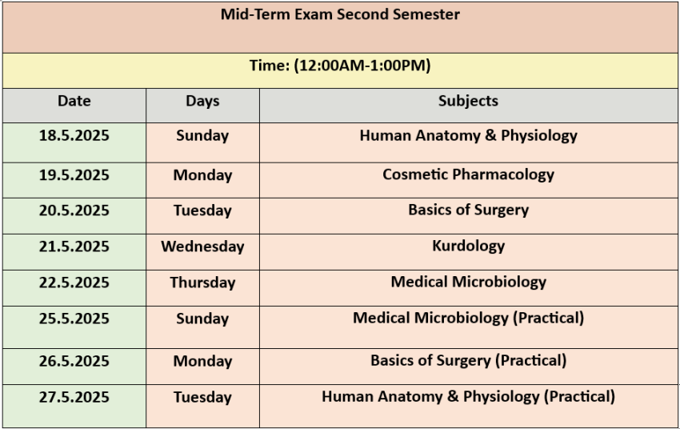680x429 pixels.
Task: Click Medical Microbiology (Practical) cell
Action: [468, 327]
